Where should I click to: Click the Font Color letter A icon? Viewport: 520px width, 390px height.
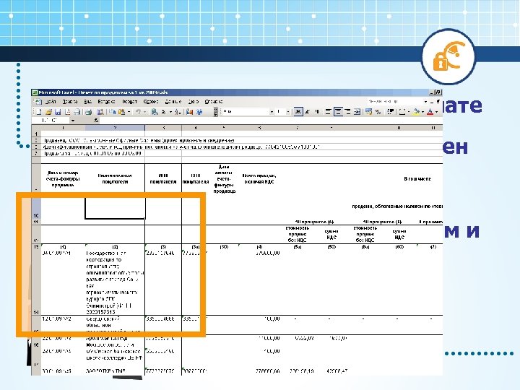point(430,111)
